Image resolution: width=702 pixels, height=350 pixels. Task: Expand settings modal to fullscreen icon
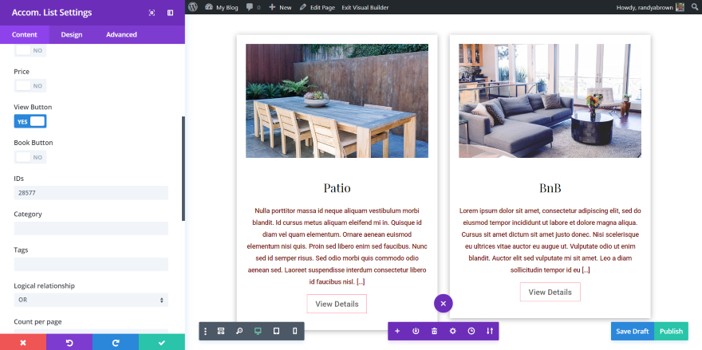pos(152,13)
